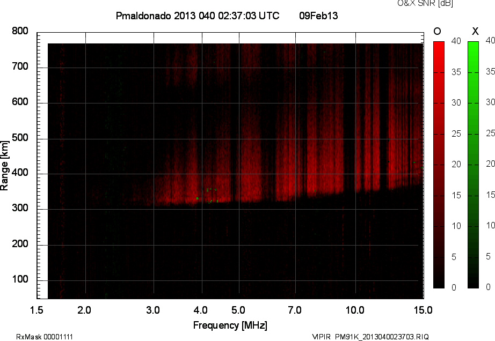Select the 7.0 tick on Frequency axis
This screenshot has height=341, width=495.
[x=295, y=310]
